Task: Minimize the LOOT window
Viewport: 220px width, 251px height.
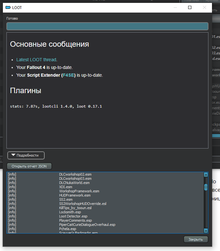Action: (x=175, y=7)
